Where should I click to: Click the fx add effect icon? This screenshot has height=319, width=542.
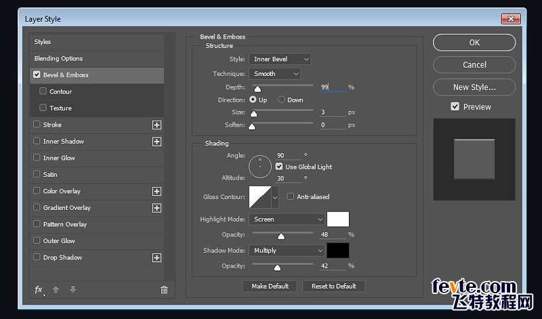[x=39, y=289]
